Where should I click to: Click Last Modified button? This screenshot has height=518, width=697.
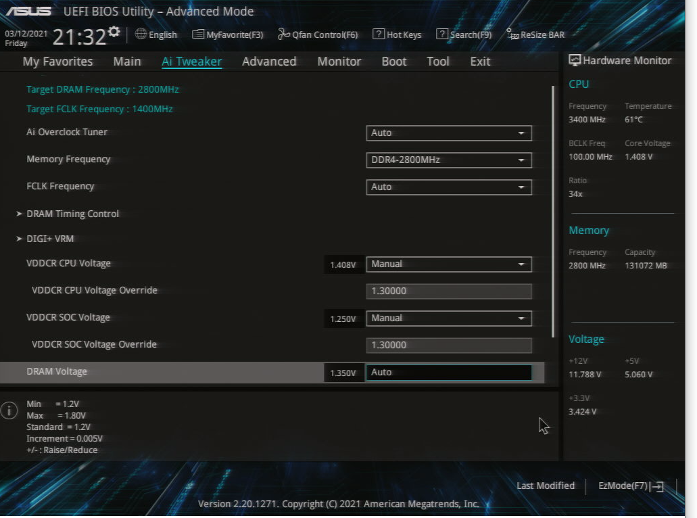tap(546, 486)
